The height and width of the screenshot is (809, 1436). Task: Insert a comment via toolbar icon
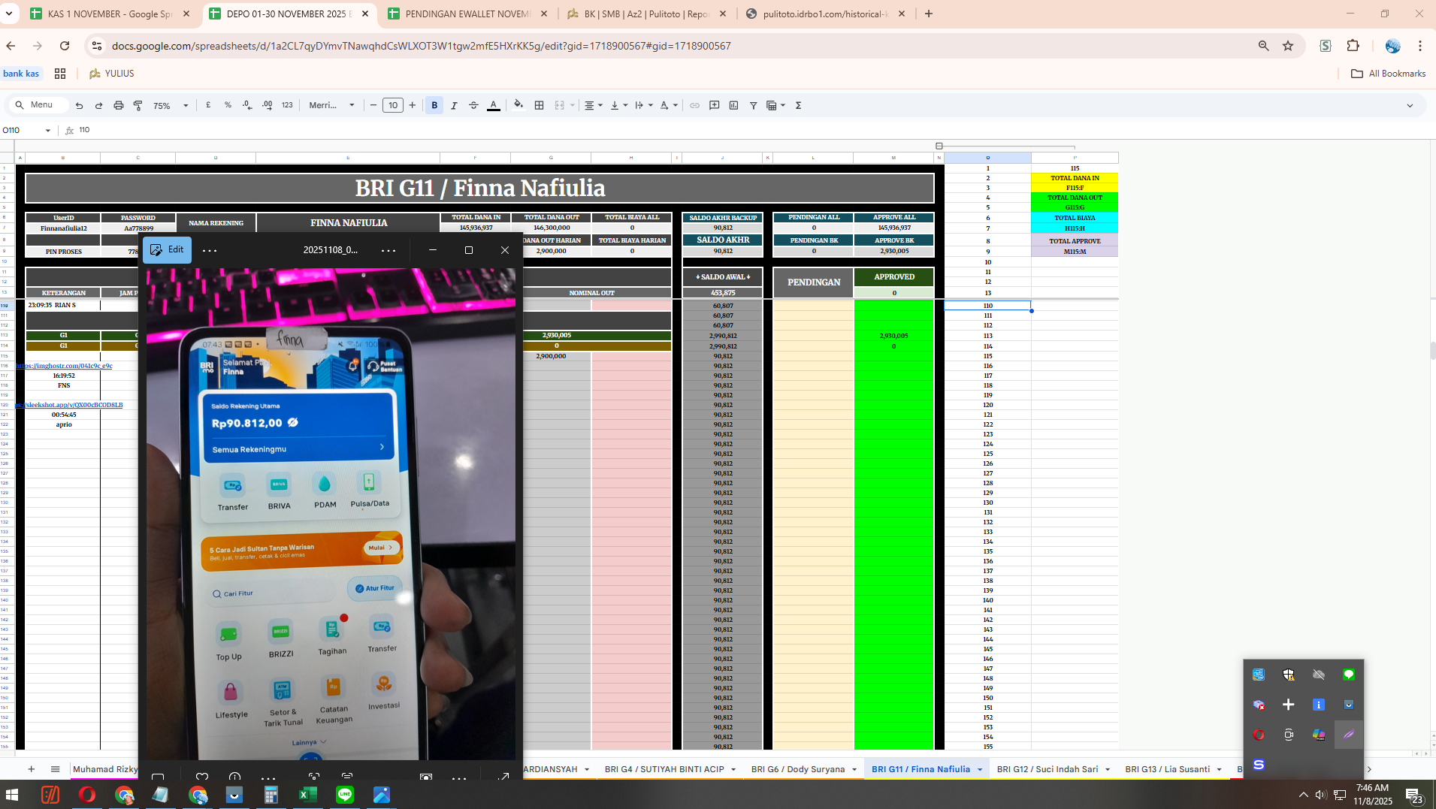tap(715, 105)
